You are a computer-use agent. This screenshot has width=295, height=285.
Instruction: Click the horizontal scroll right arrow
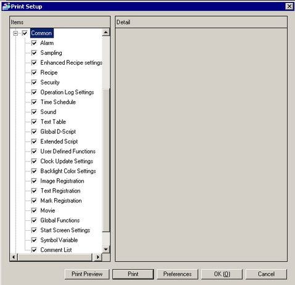[98, 257]
